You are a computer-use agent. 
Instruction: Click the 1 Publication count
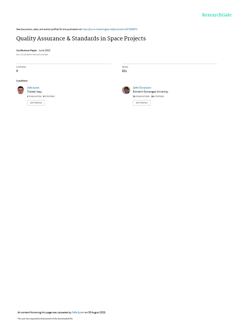(34, 96)
